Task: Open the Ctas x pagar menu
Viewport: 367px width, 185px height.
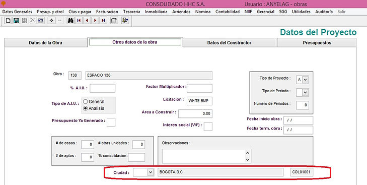Action: [x=80, y=12]
